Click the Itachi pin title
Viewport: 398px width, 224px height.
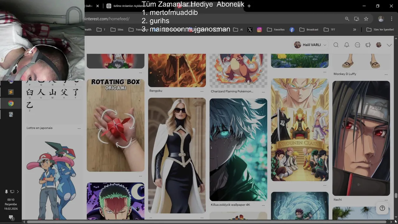338,200
